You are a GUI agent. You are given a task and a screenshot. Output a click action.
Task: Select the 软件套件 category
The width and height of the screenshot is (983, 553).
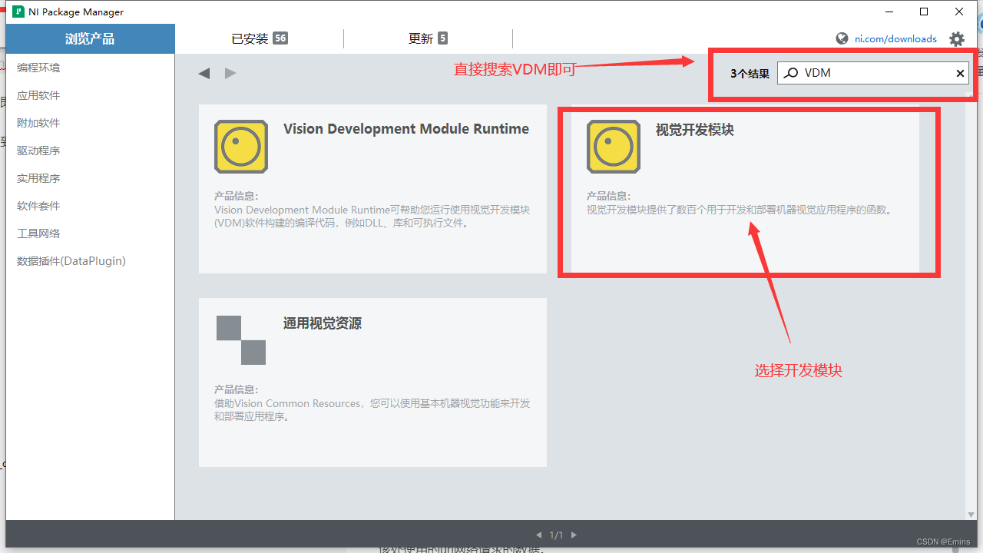click(x=38, y=205)
